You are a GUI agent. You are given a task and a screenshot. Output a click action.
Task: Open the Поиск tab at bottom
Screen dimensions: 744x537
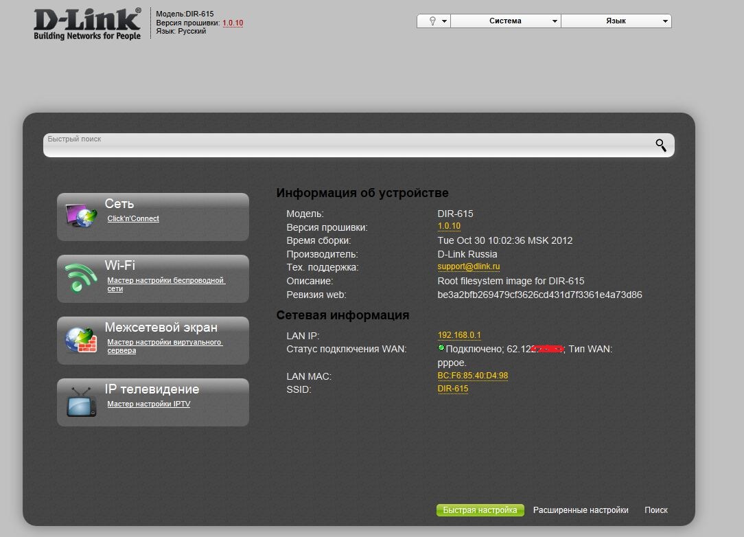click(656, 510)
